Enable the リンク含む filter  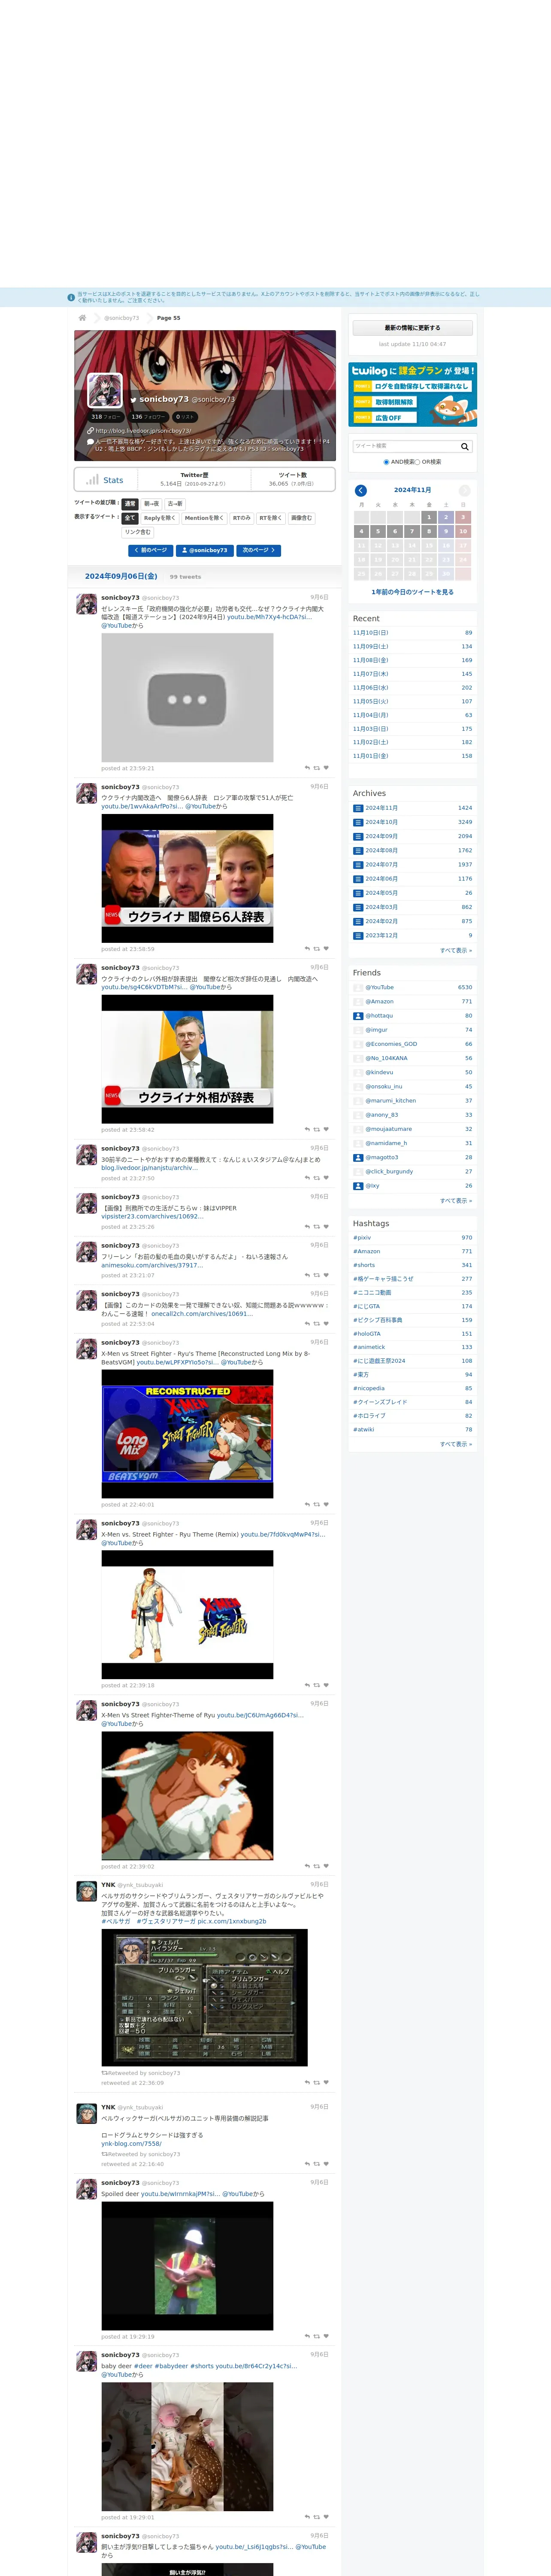tap(138, 532)
